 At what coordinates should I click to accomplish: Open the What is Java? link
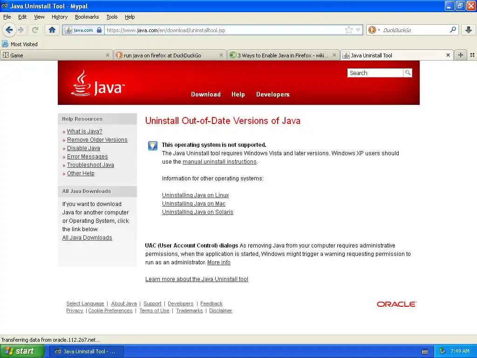pos(85,131)
